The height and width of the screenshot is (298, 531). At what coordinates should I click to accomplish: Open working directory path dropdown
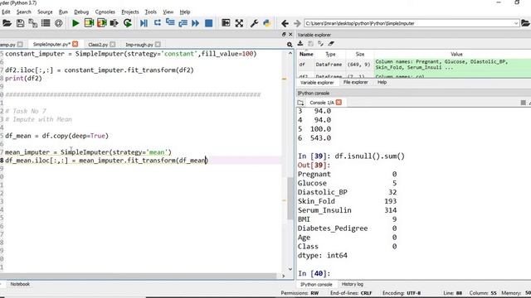click(516, 23)
